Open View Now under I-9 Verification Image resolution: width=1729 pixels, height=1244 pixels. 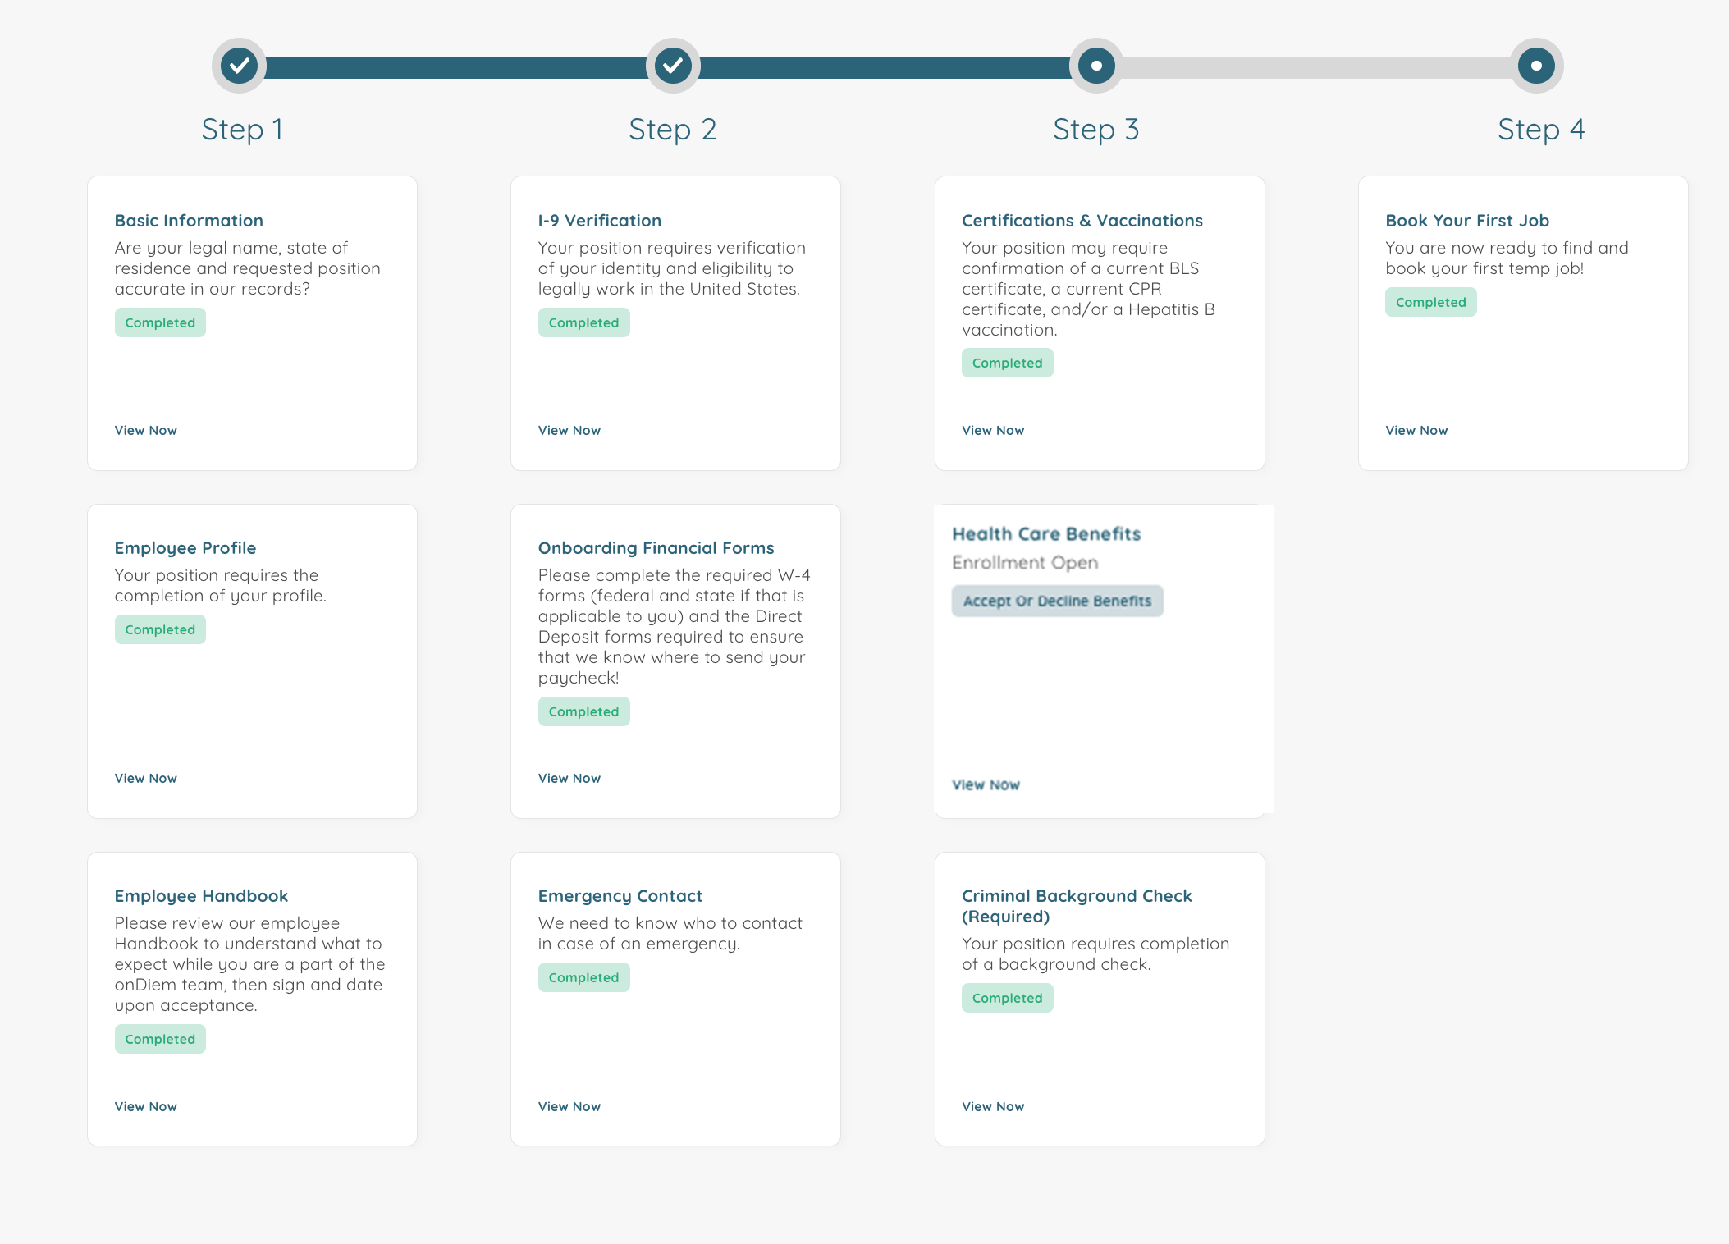569,430
